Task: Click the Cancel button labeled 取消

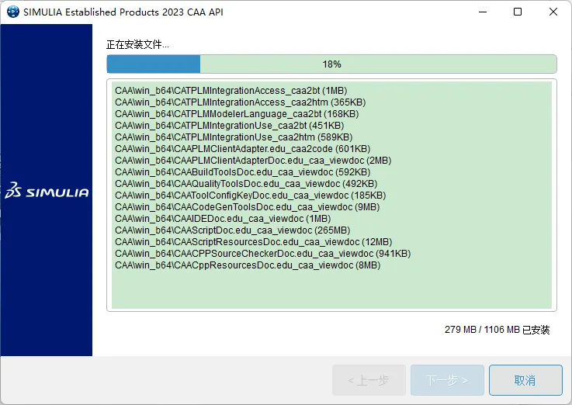Action: [525, 380]
